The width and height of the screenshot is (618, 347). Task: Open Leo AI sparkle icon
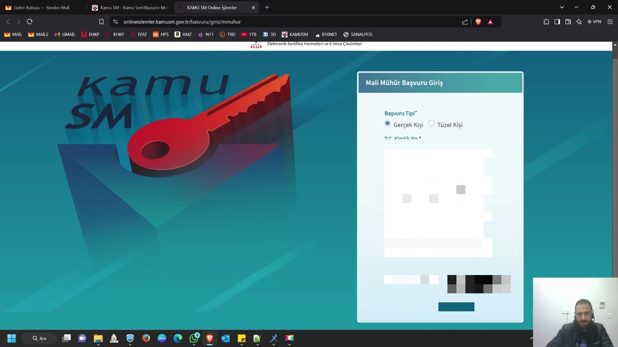pyautogui.click(x=579, y=22)
